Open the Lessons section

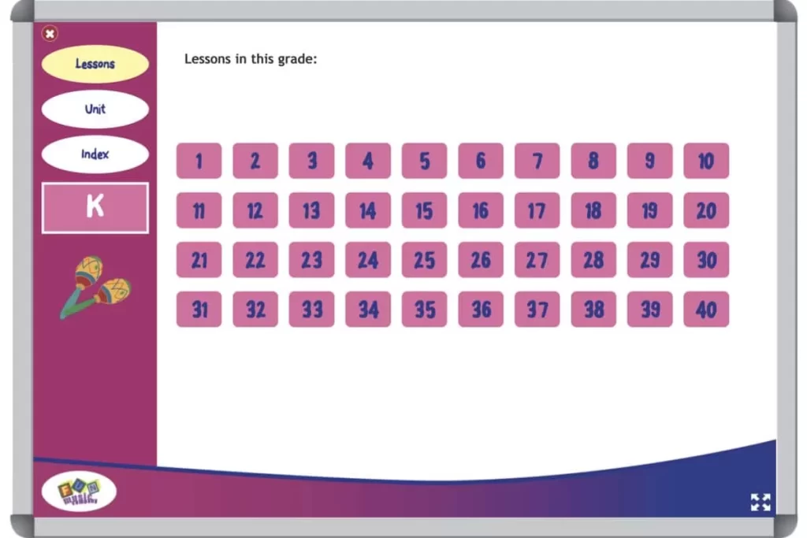[95, 63]
